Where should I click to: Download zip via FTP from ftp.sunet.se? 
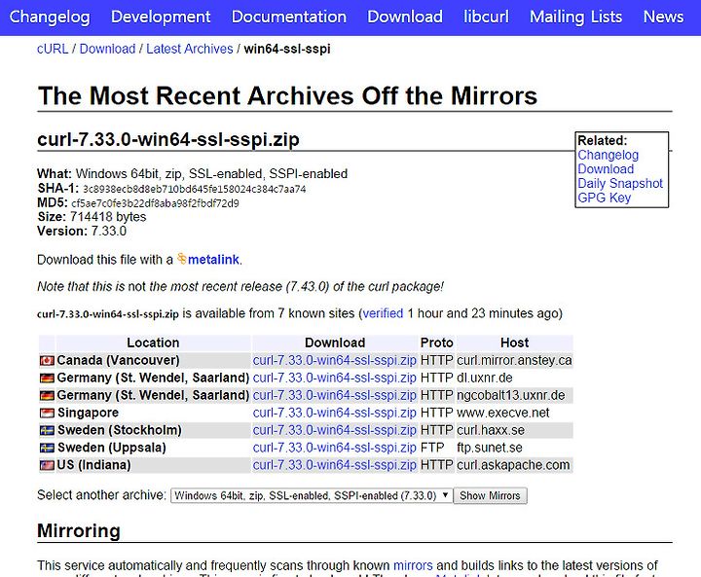click(334, 448)
